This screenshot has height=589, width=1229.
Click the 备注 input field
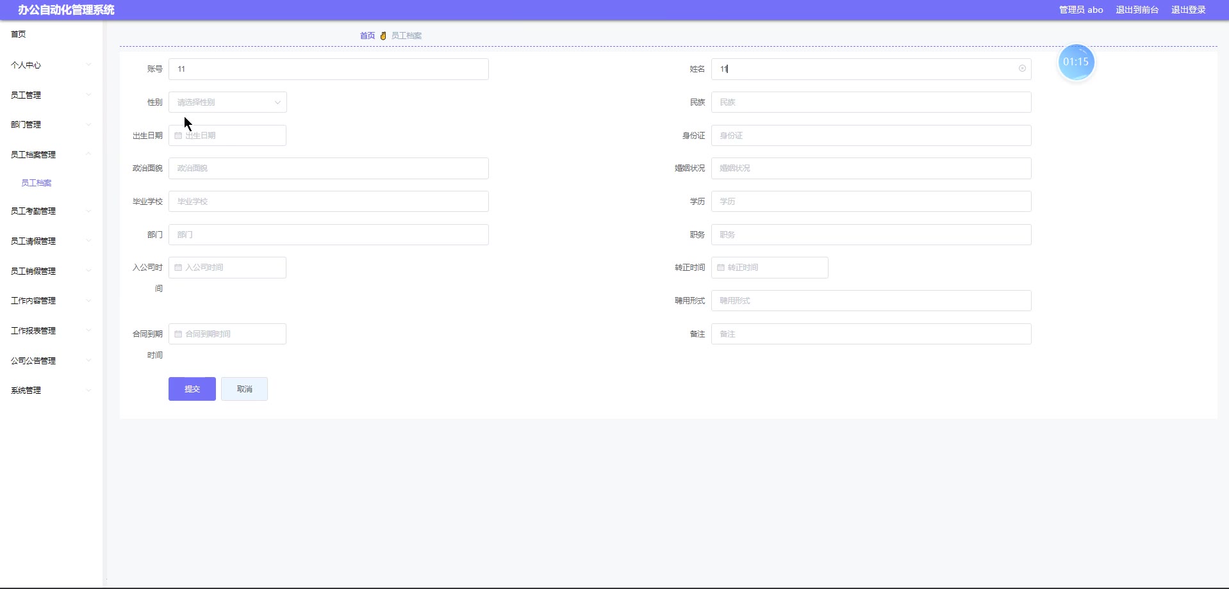(871, 334)
